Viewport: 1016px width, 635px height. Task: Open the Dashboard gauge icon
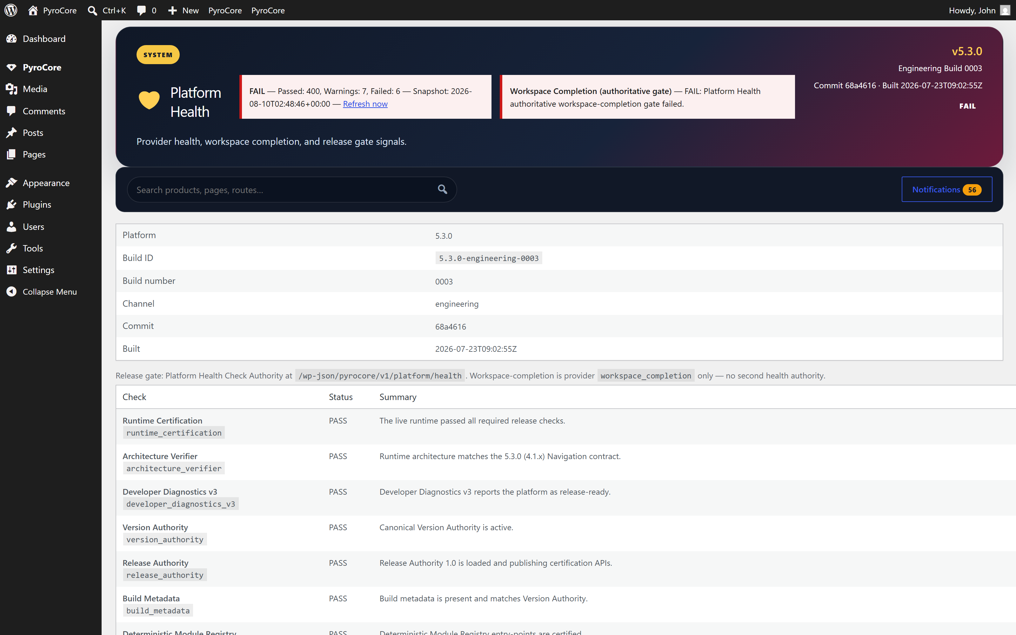11,39
